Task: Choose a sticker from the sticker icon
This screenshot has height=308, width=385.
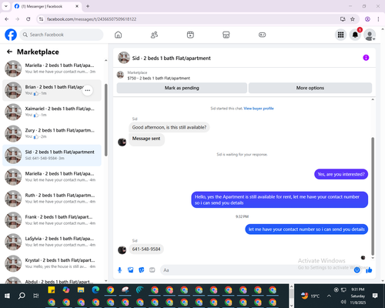Action: point(141,270)
